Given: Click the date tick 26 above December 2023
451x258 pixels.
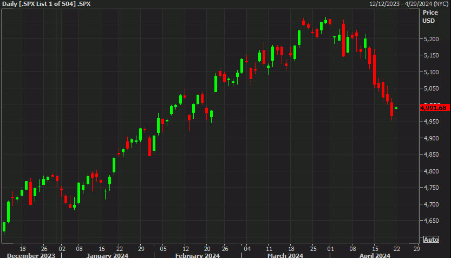Looking at the screenshot, I should click(44, 249).
